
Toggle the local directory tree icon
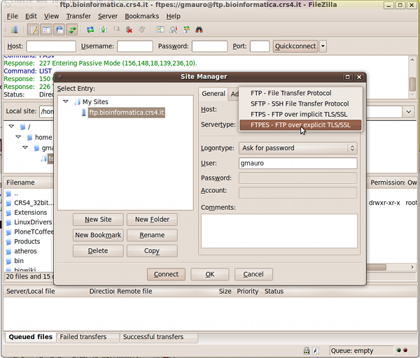click(47, 29)
